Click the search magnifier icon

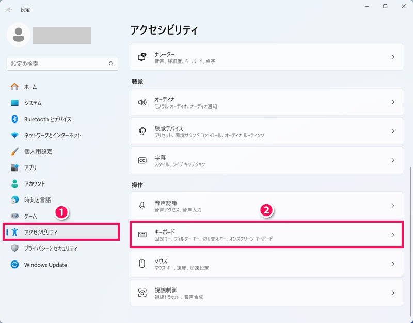[111, 64]
